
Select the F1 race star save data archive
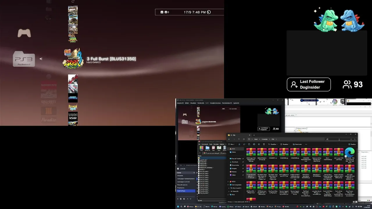pyautogui.click(x=251, y=171)
